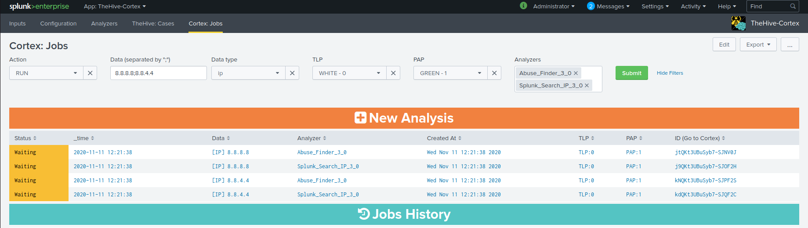This screenshot has height=228, width=808.
Task: Open the Action RUN dropdown
Action: click(x=46, y=73)
